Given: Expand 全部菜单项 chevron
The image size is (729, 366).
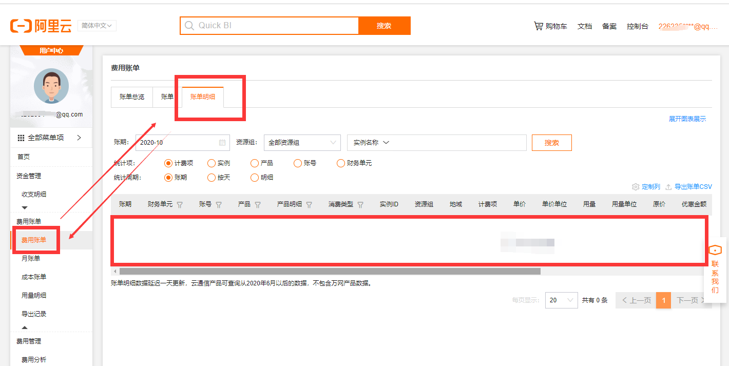Looking at the screenshot, I should [79, 138].
